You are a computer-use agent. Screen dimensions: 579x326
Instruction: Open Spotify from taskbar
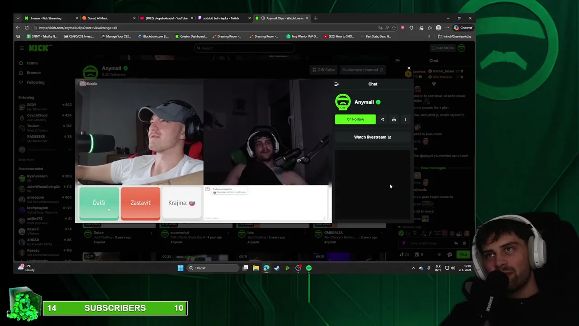[x=309, y=268]
